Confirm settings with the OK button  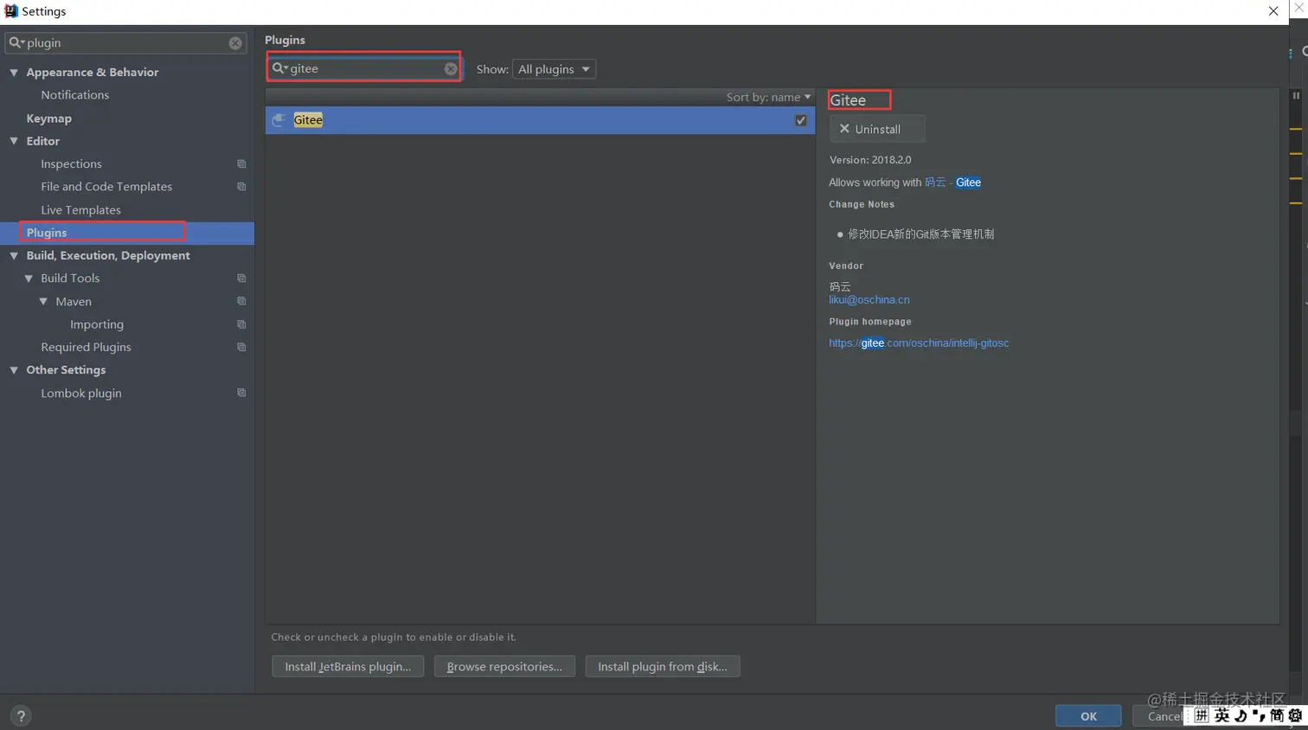pyautogui.click(x=1088, y=716)
